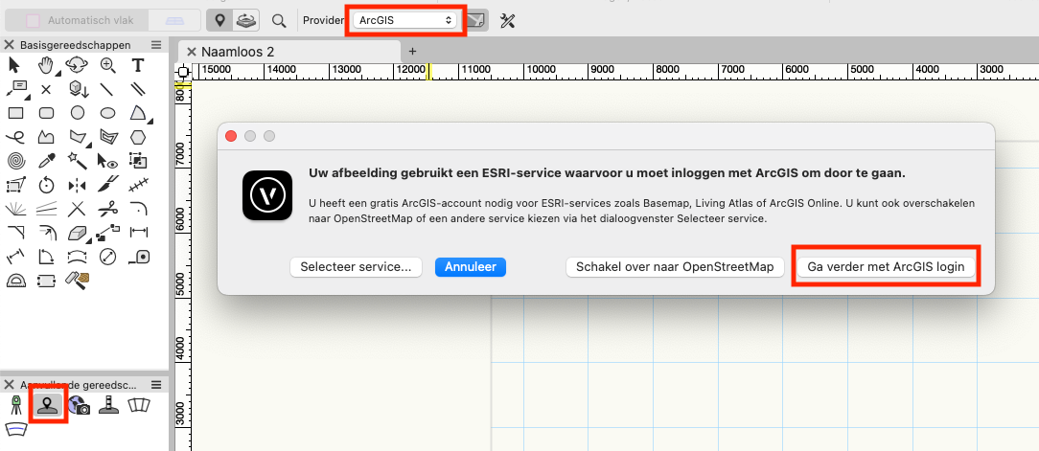The image size is (1039, 451).
Task: Select the Protractor angle tool
Action: click(15, 281)
